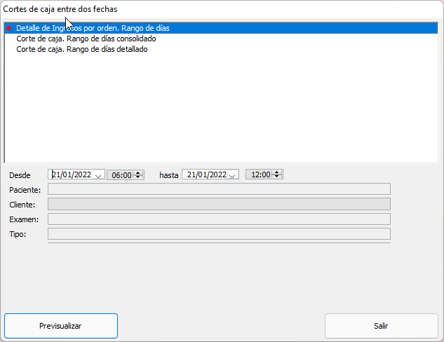Decrease the Desde time with down arrow
Image resolution: width=444 pixels, height=342 pixels.
138,177
